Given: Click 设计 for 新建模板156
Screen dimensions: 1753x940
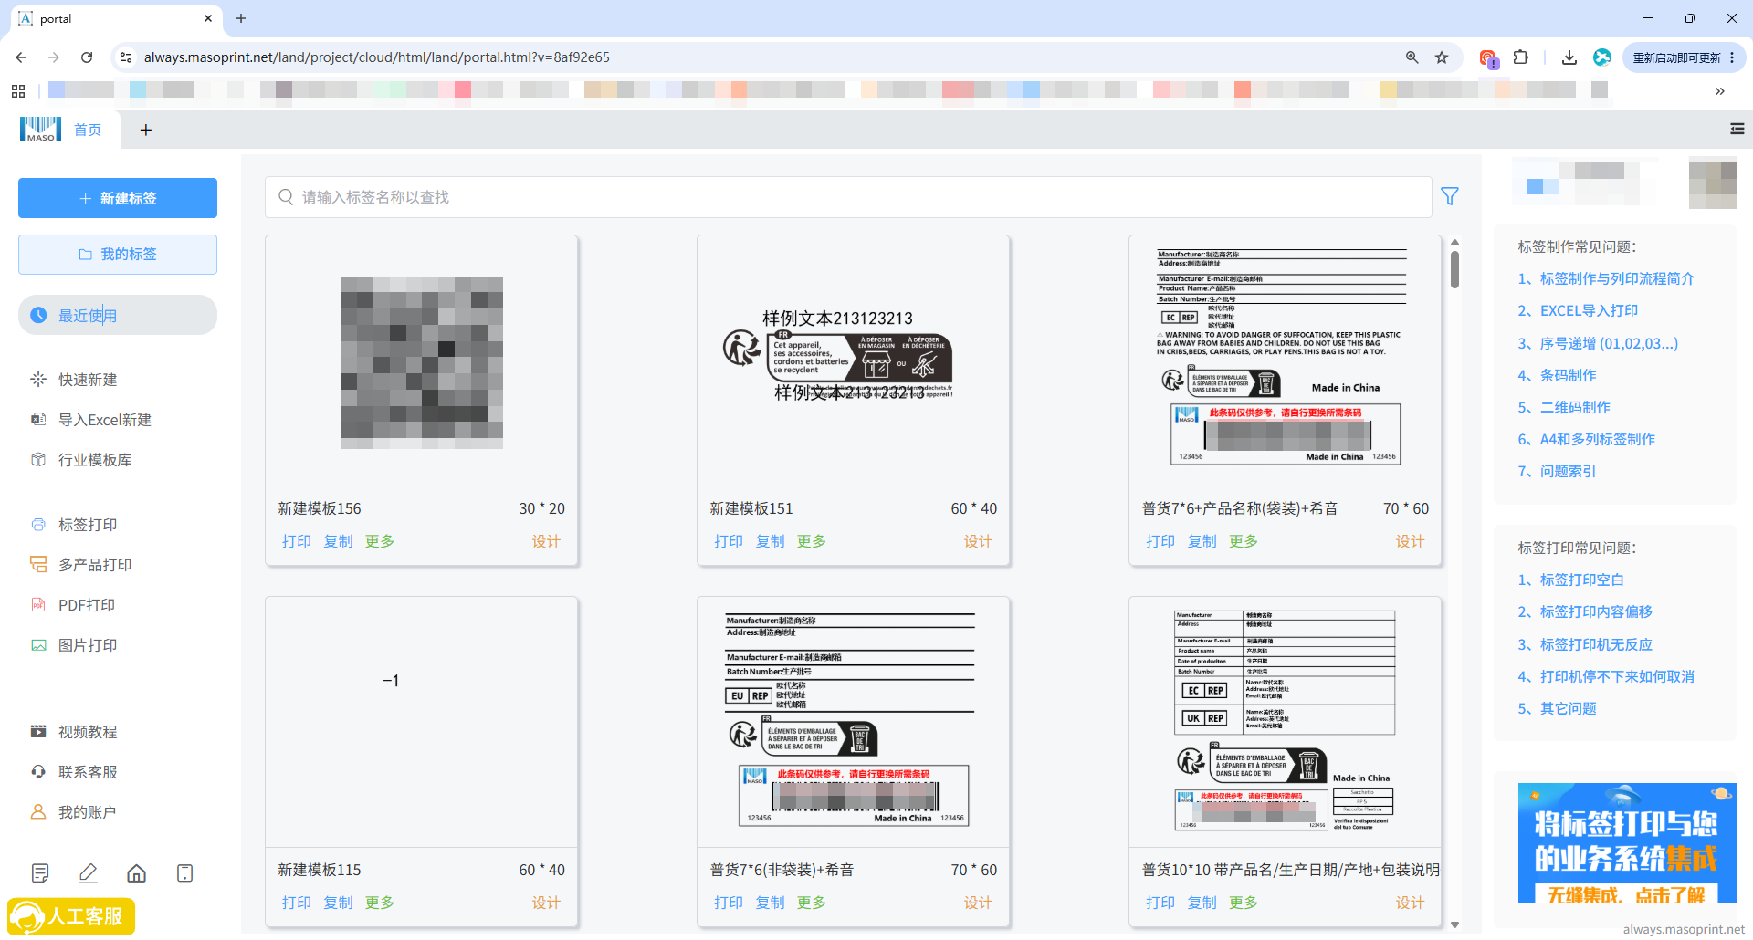Looking at the screenshot, I should coord(546,540).
